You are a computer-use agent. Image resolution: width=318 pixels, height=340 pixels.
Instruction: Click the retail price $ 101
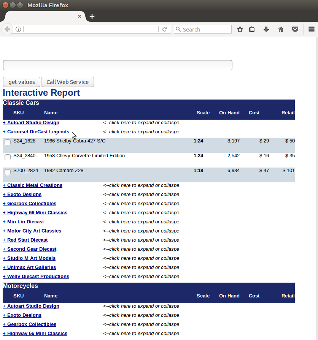point(289,171)
